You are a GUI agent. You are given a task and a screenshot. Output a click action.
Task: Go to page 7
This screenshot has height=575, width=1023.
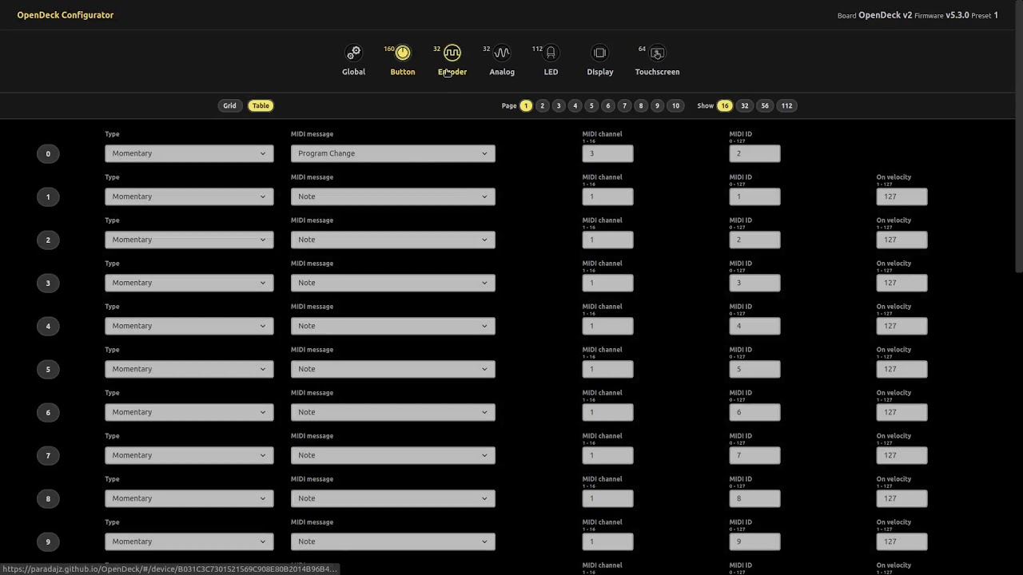[624, 105]
